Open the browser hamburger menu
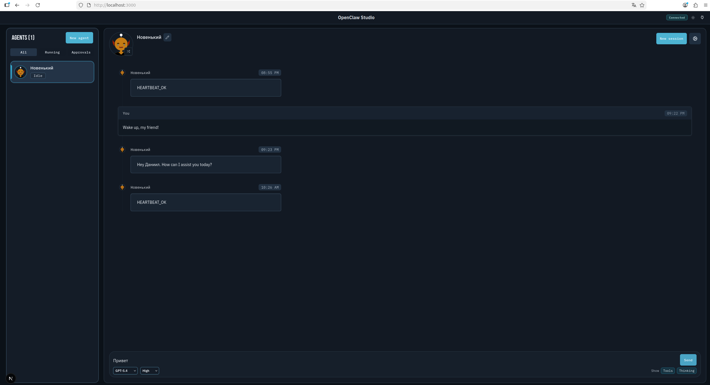Viewport: 710px width, 385px height. (705, 5)
